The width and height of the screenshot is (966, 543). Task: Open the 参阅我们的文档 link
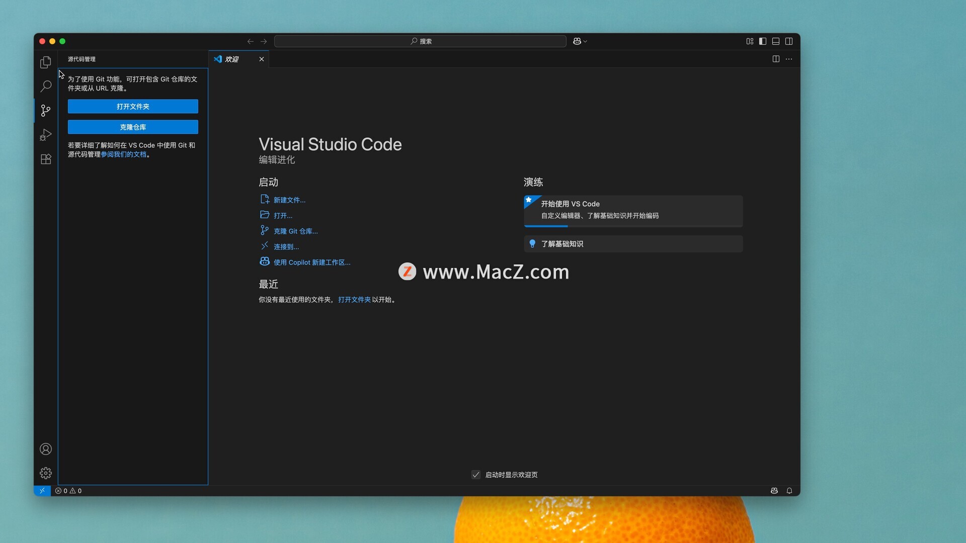pyautogui.click(x=124, y=154)
